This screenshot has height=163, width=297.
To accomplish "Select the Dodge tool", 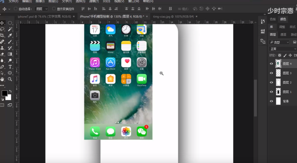I will pos(10,61).
